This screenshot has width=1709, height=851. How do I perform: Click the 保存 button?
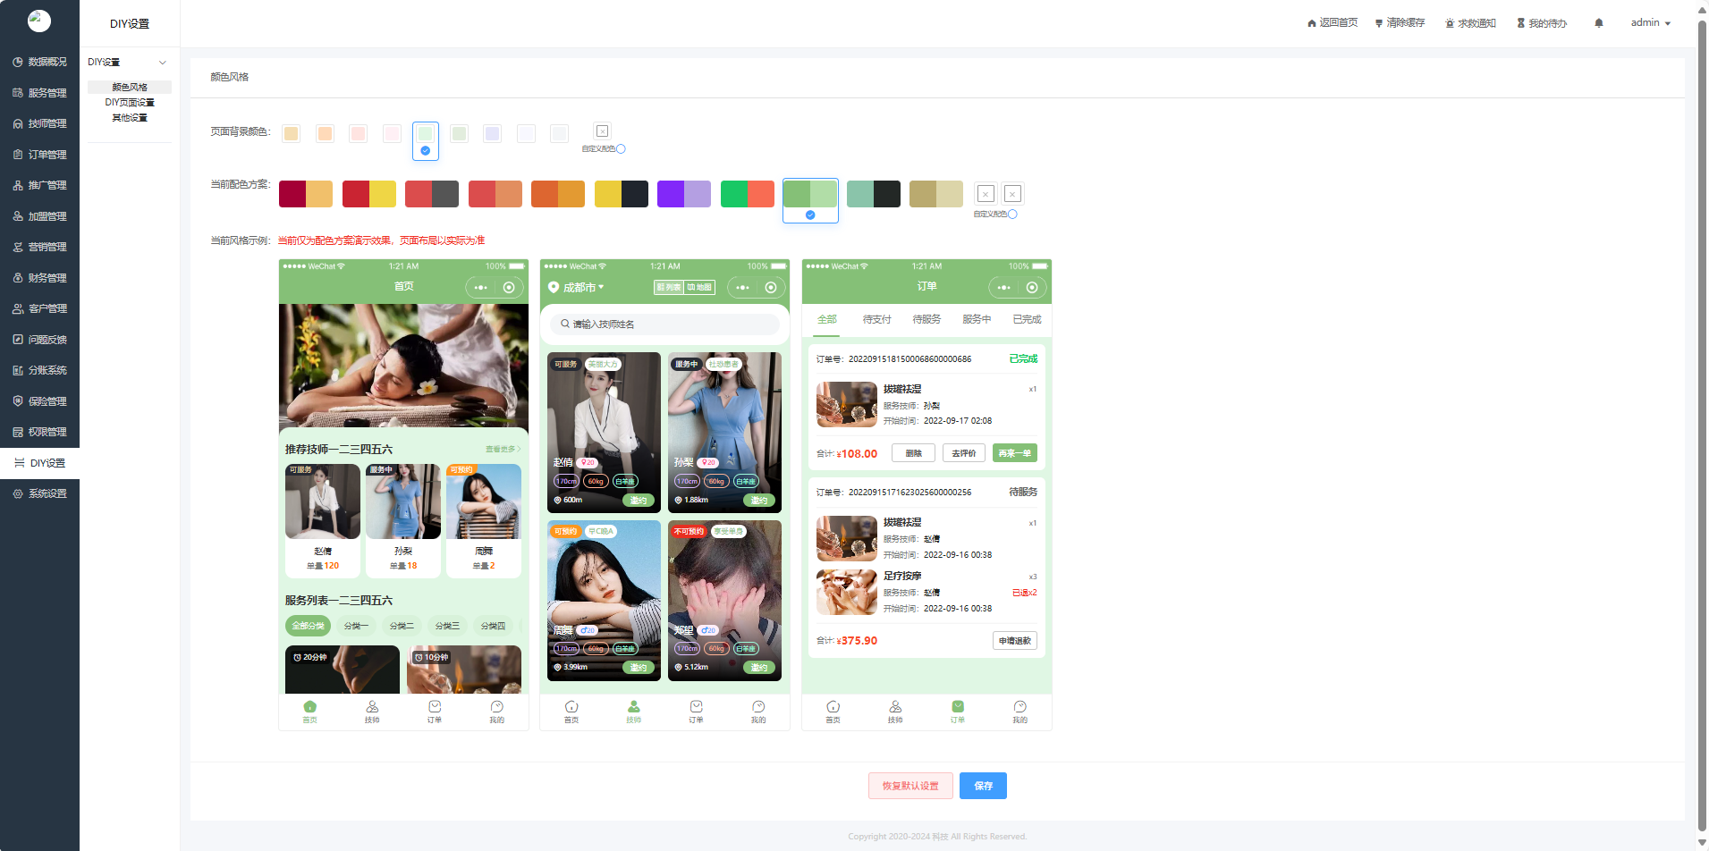point(983,786)
